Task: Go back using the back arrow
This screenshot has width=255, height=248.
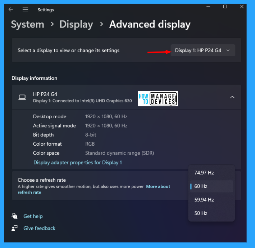Action: click(x=11, y=9)
